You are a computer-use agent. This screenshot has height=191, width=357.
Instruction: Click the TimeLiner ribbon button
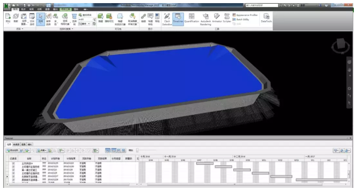pyautogui.click(x=178, y=19)
